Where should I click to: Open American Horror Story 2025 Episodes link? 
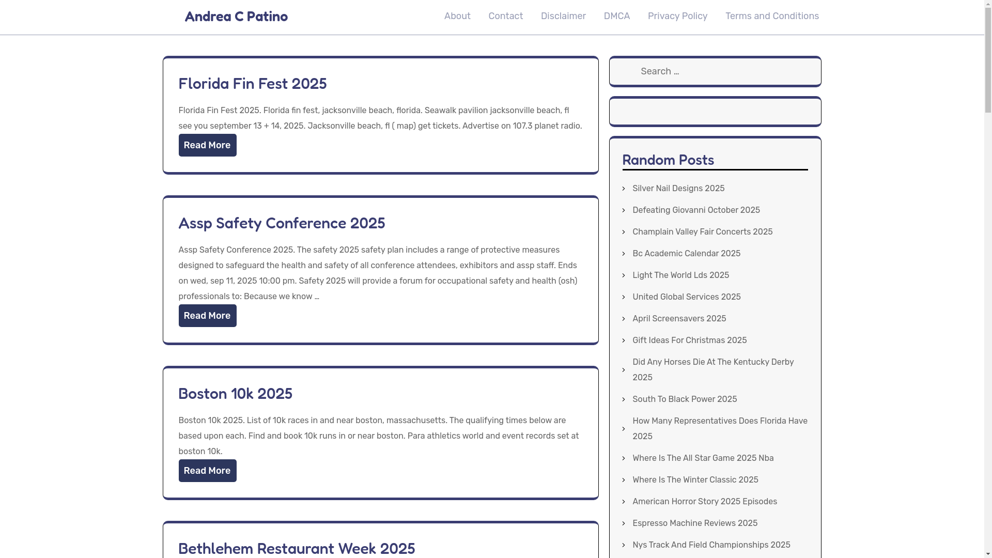pyautogui.click(x=704, y=502)
